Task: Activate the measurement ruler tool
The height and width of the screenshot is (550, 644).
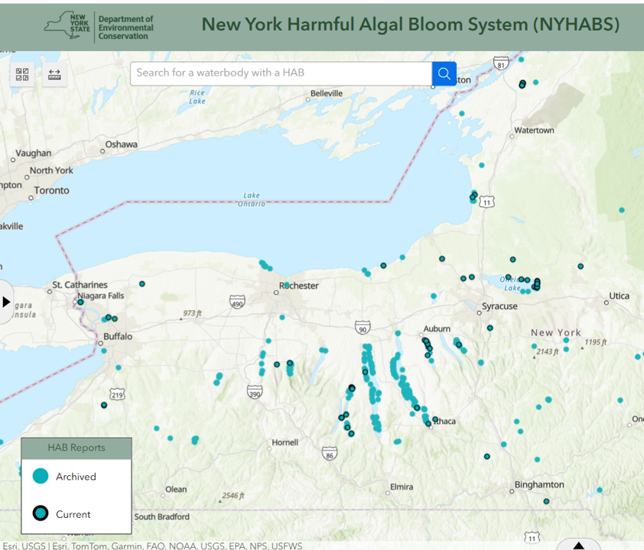Action: click(54, 74)
